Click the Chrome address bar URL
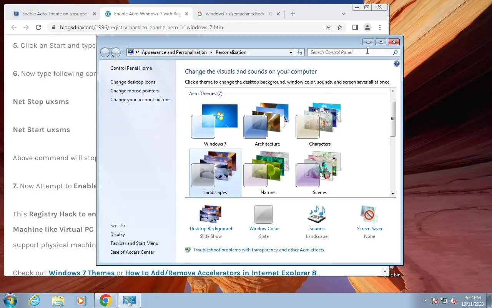 141,27
